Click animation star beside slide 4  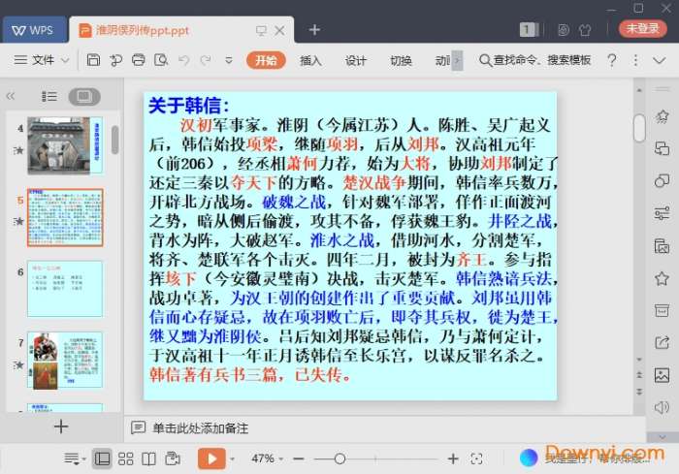click(18, 150)
